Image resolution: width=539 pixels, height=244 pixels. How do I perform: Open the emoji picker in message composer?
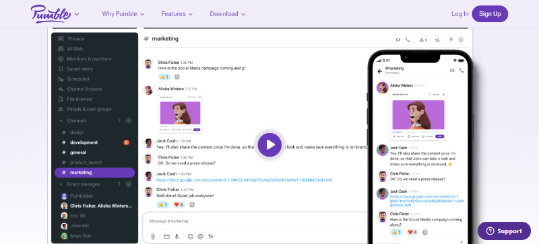(x=191, y=237)
